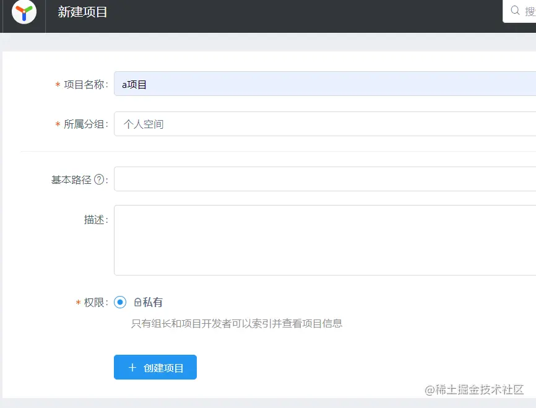The image size is (536, 408).
Task: Click the search magnifier icon
Action: point(515,11)
